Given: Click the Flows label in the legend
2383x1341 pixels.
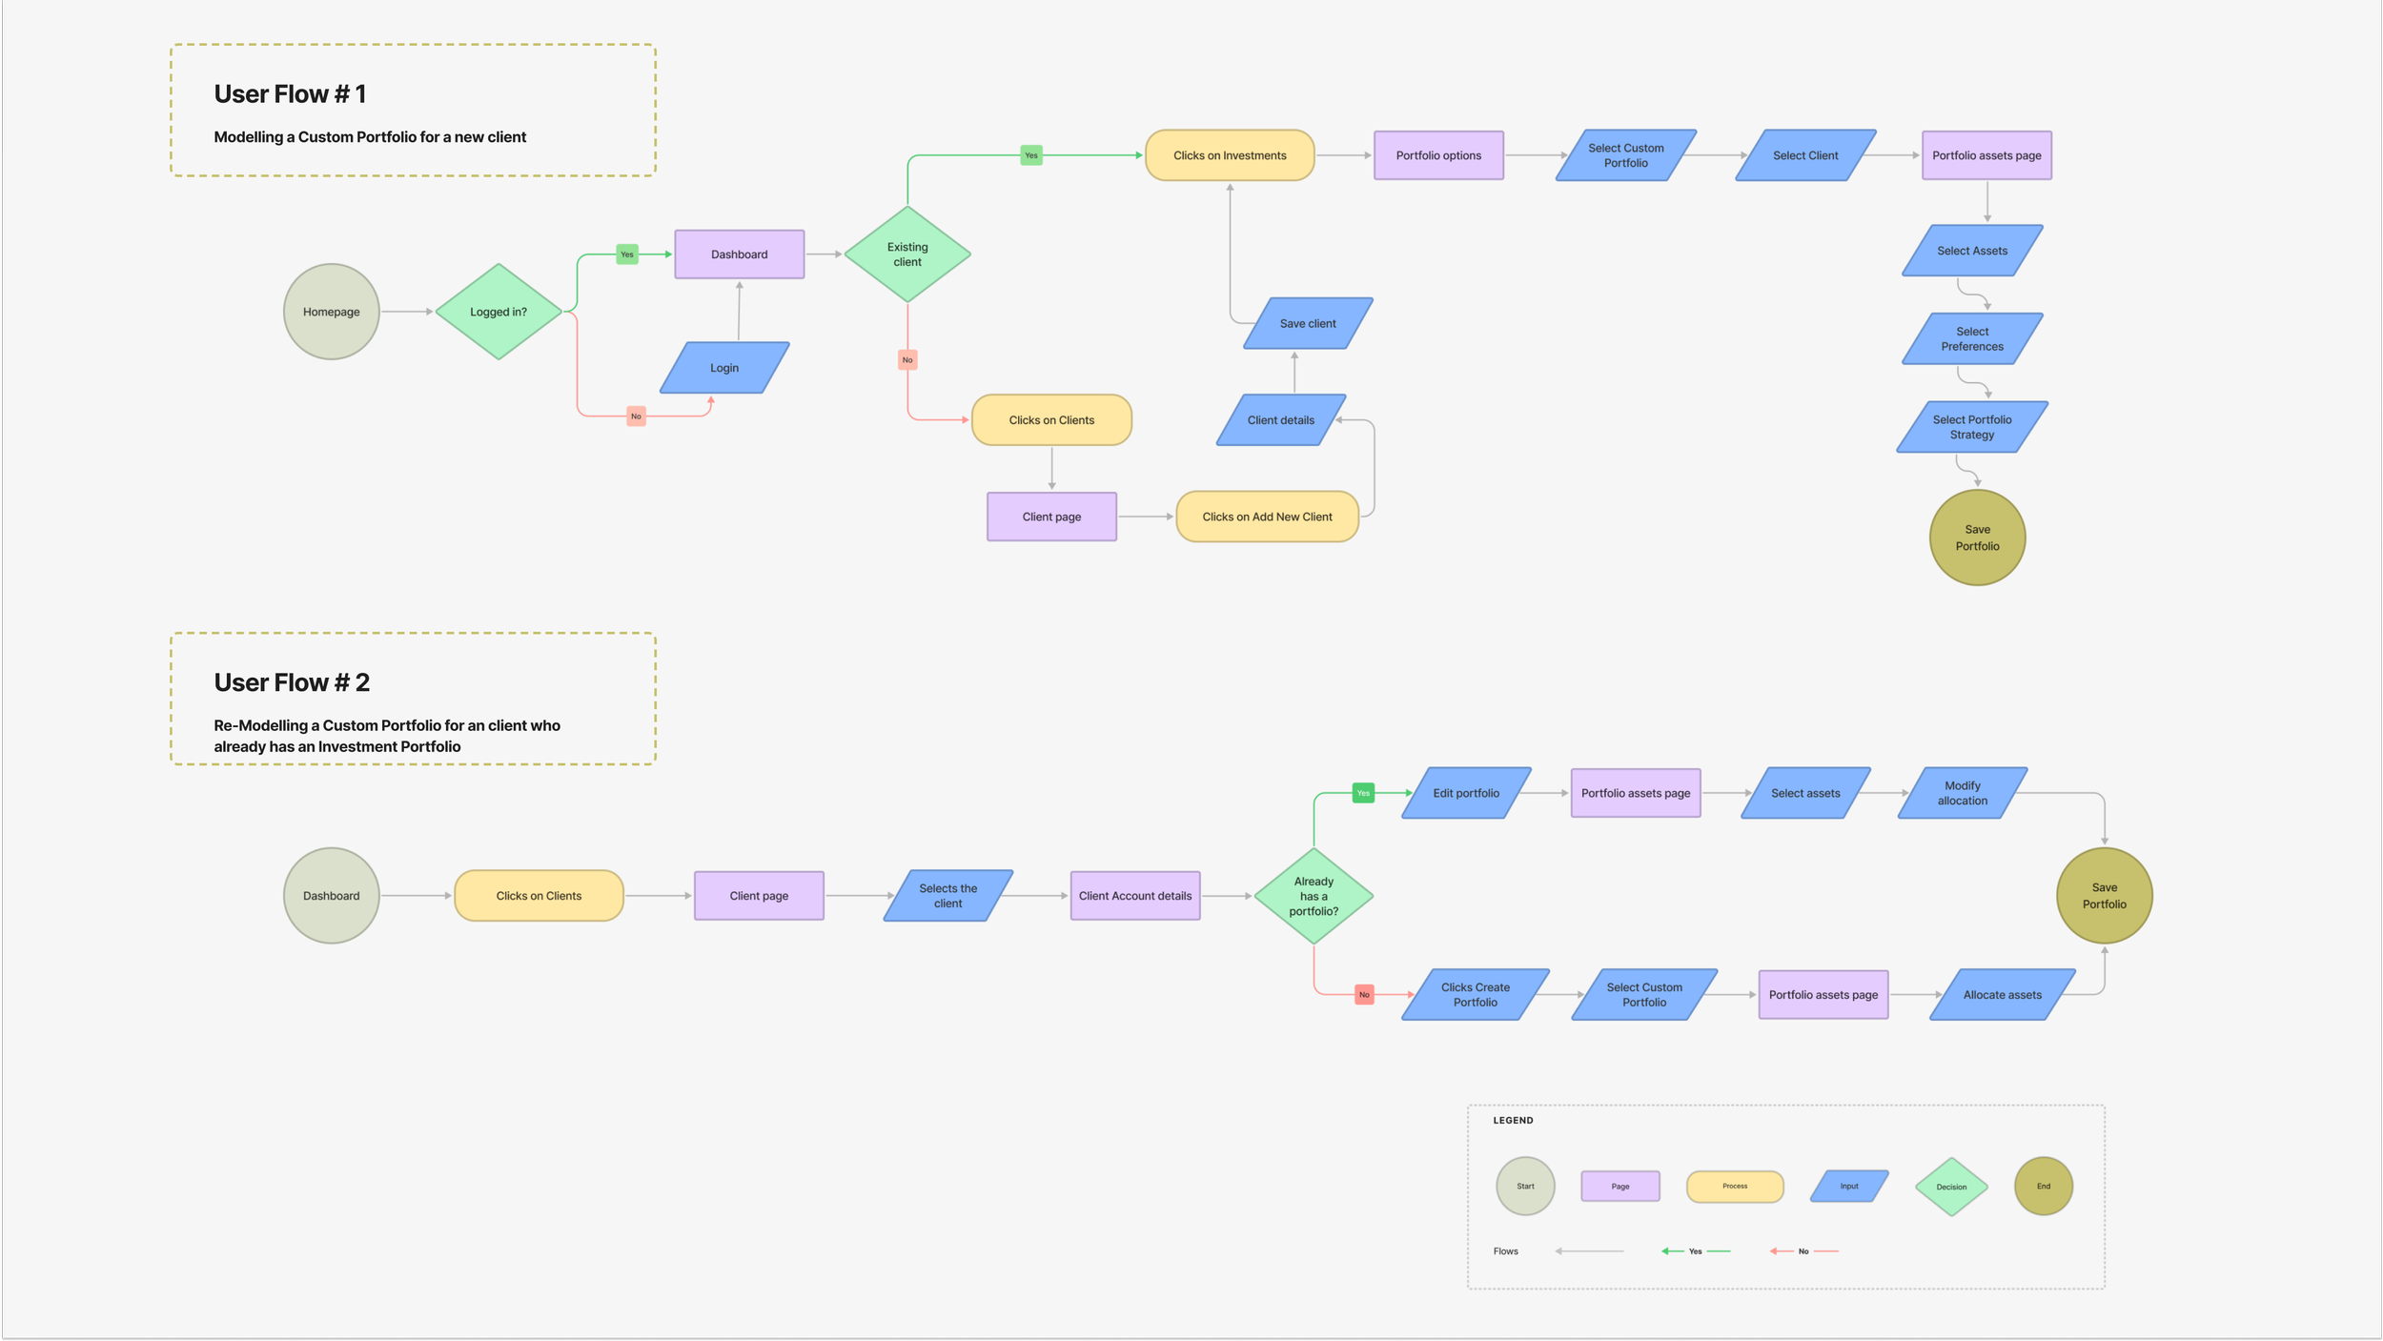Looking at the screenshot, I should (x=1505, y=1251).
